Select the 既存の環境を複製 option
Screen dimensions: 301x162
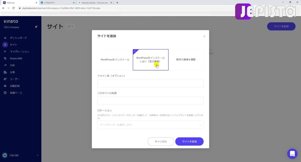pos(186,60)
